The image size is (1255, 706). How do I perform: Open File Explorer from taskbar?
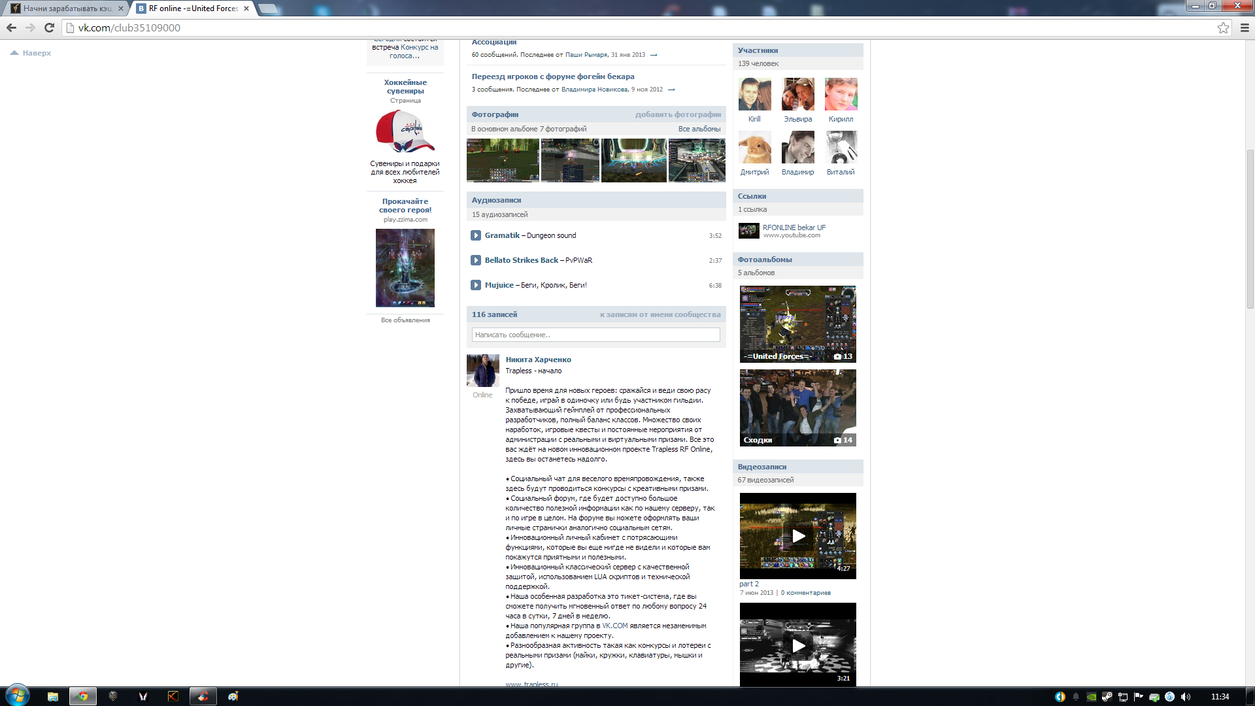click(53, 696)
